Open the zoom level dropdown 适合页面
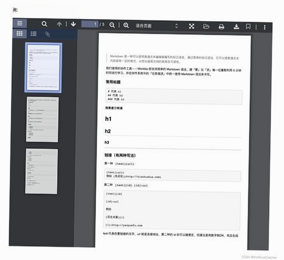284x260 pixels. tap(157, 26)
